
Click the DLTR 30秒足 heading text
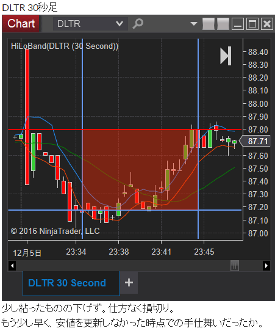pyautogui.click(x=30, y=8)
